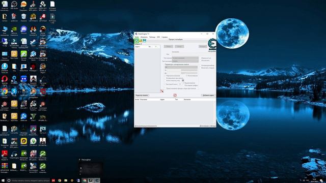Click the stop address field
Viewport: 326px width, 183px height.
[182, 73]
